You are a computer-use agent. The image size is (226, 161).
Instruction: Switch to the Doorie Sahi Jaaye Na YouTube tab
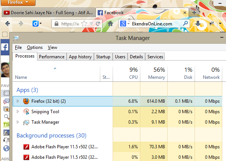click(x=48, y=13)
